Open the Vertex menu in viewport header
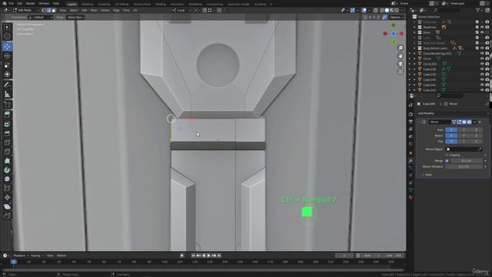 105,10
